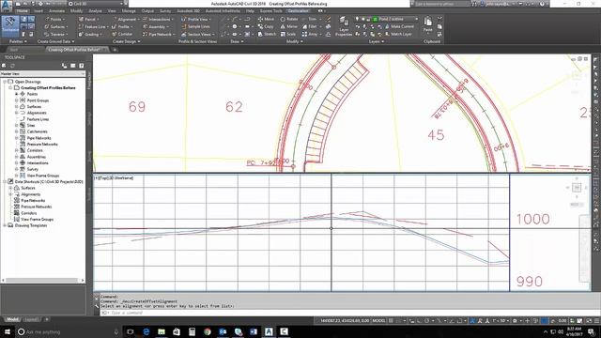The image size is (601, 338).
Task: Open the Intersections dropdown
Action: 158,19
